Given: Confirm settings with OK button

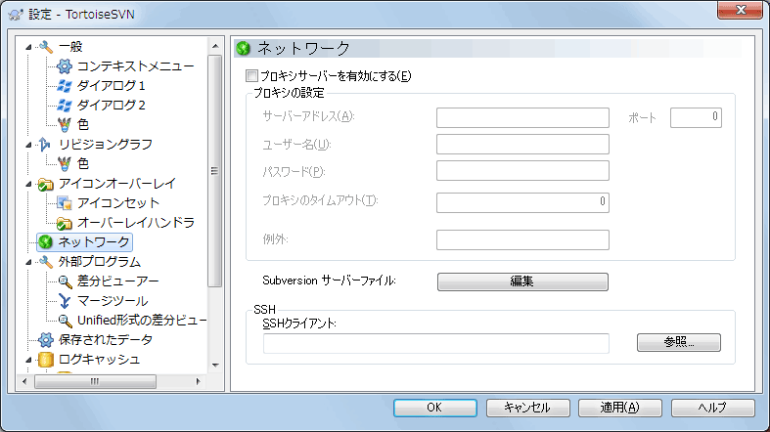Looking at the screenshot, I should point(435,408).
